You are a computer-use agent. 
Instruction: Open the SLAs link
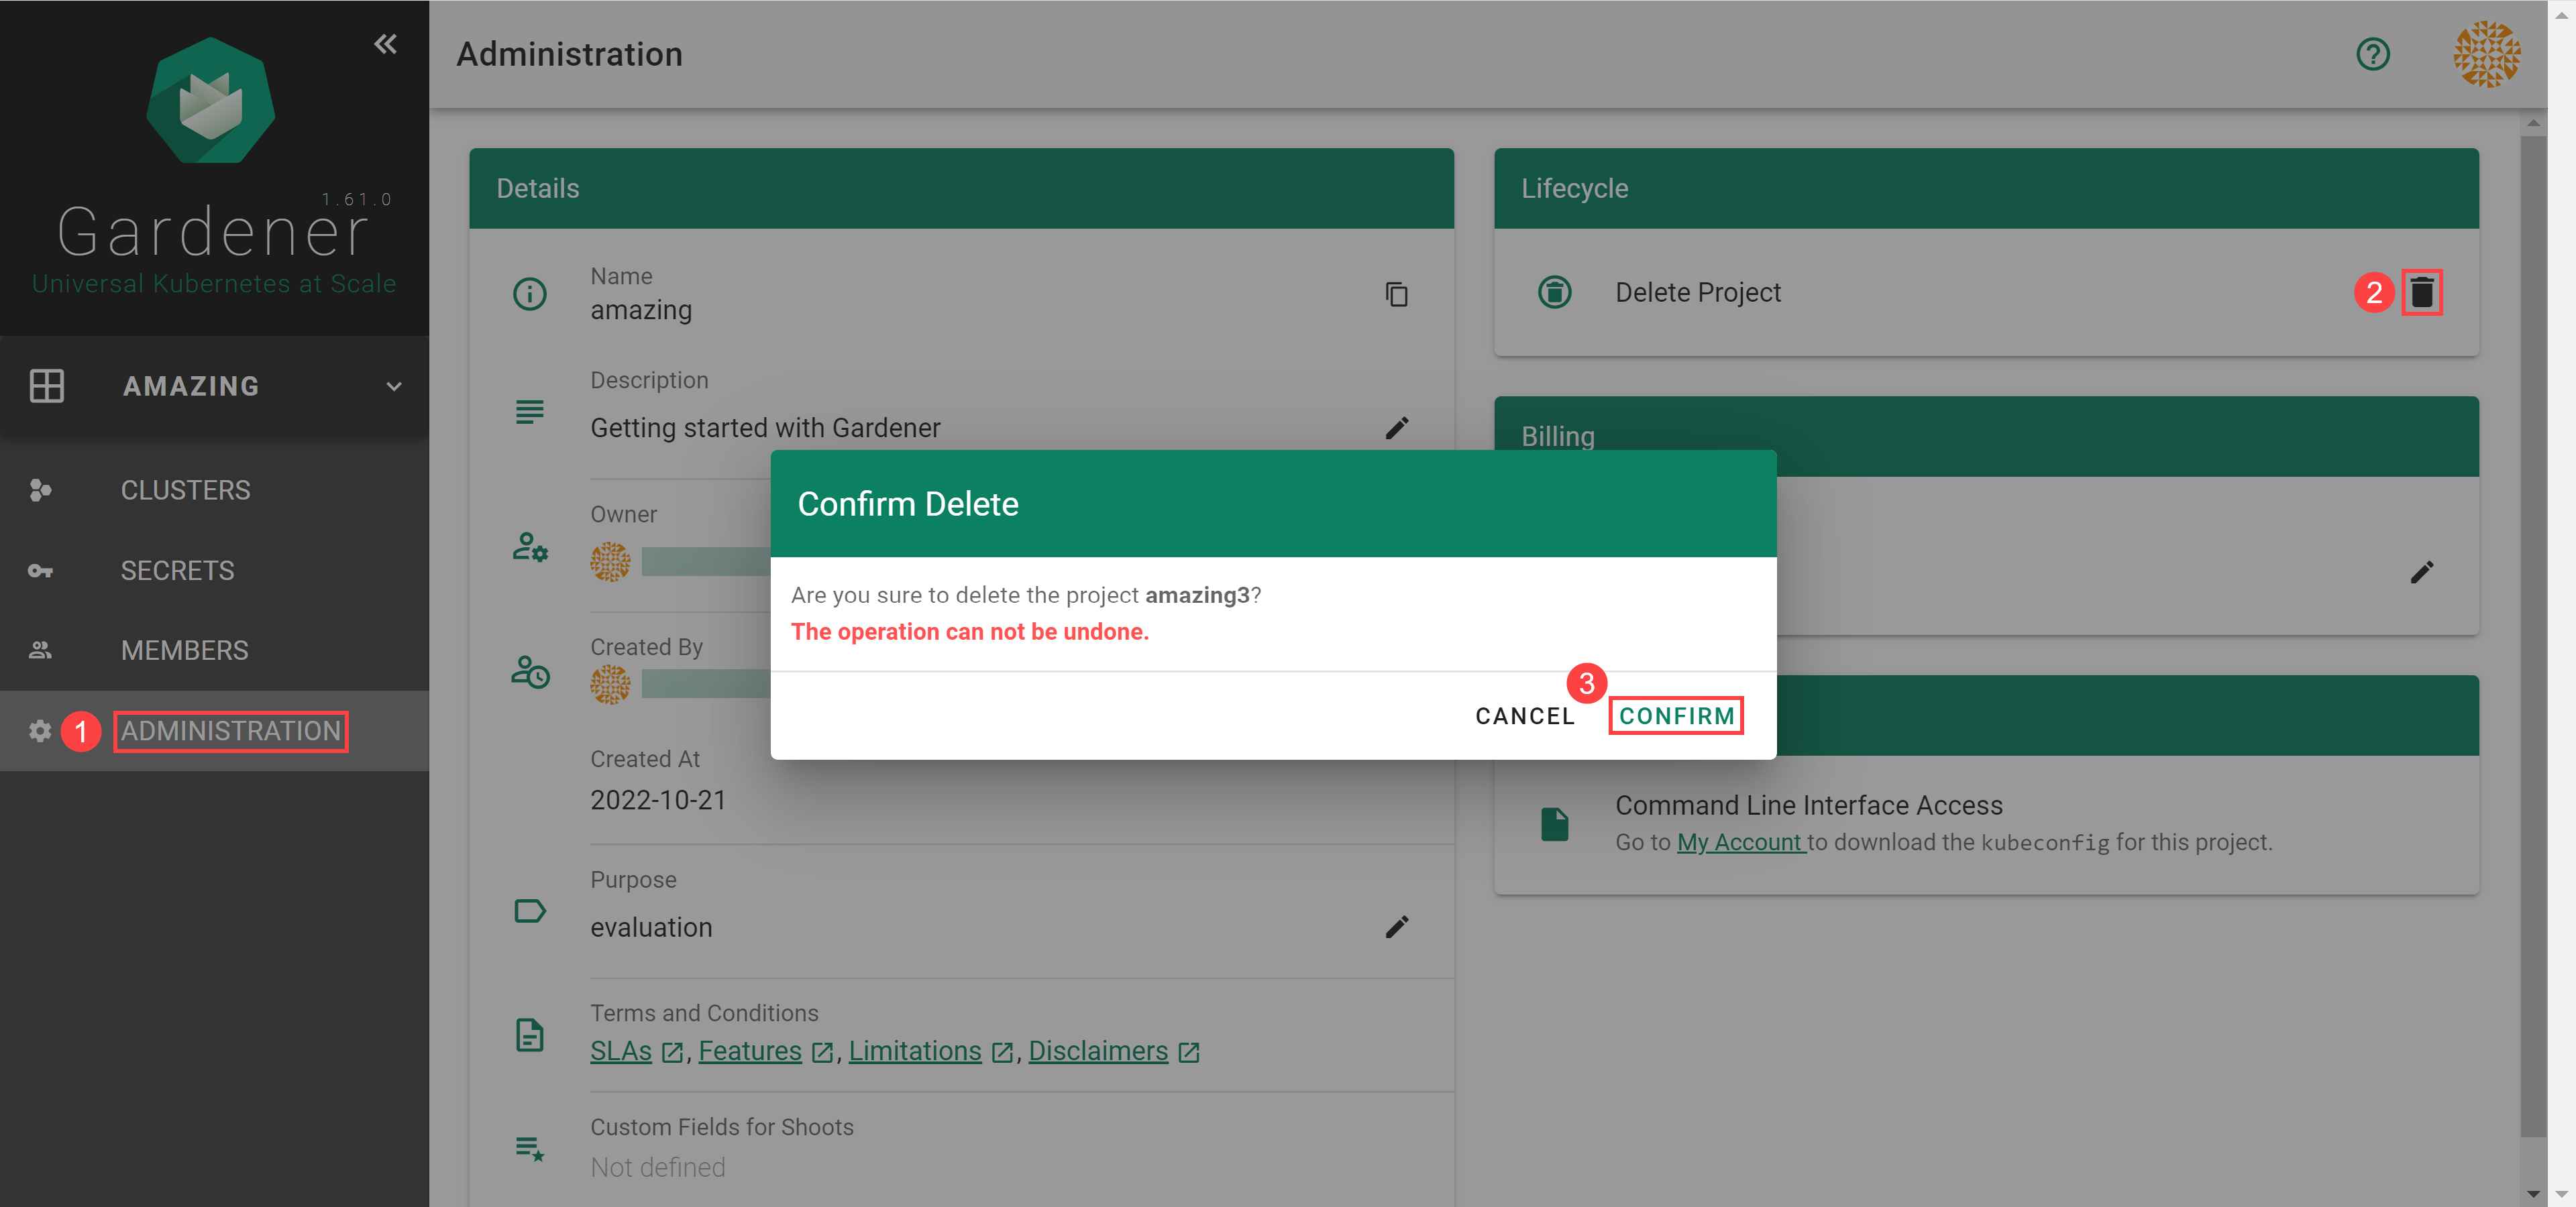coord(621,1051)
